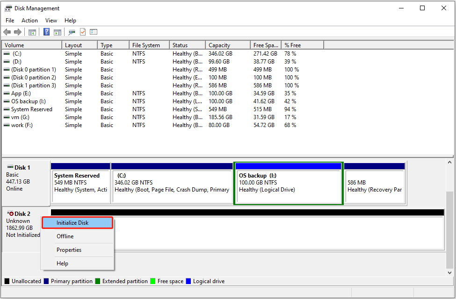Viewport: 456px width, 299px height.
Task: Click the Forward navigation arrow in the toolbar
Action: (x=18, y=32)
